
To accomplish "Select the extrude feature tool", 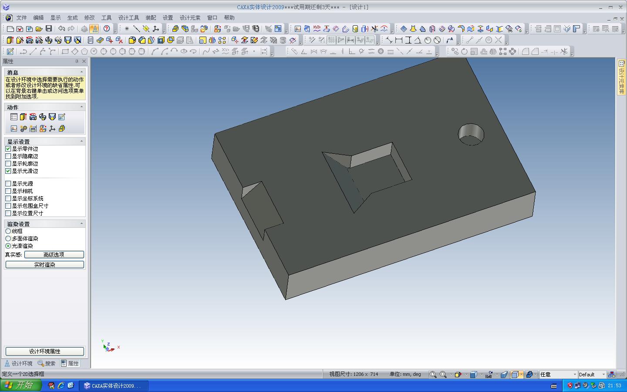I will 10,40.
